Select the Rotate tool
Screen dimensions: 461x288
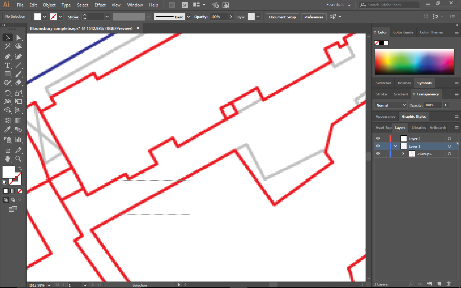click(7, 93)
